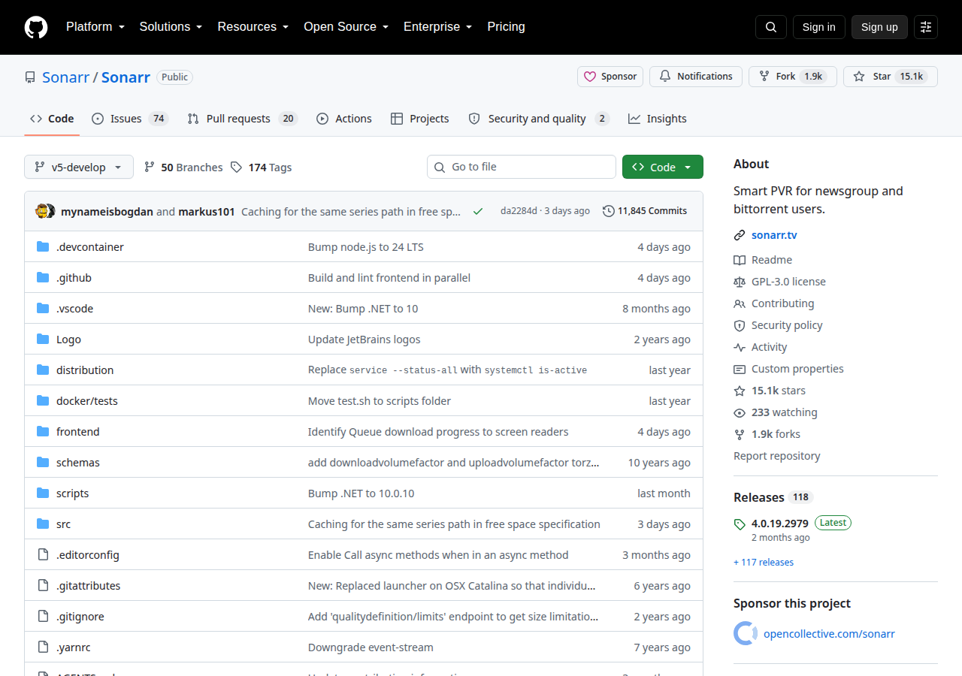Open the GitHub homepage logo
Screen dimensions: 962x676
point(36,27)
